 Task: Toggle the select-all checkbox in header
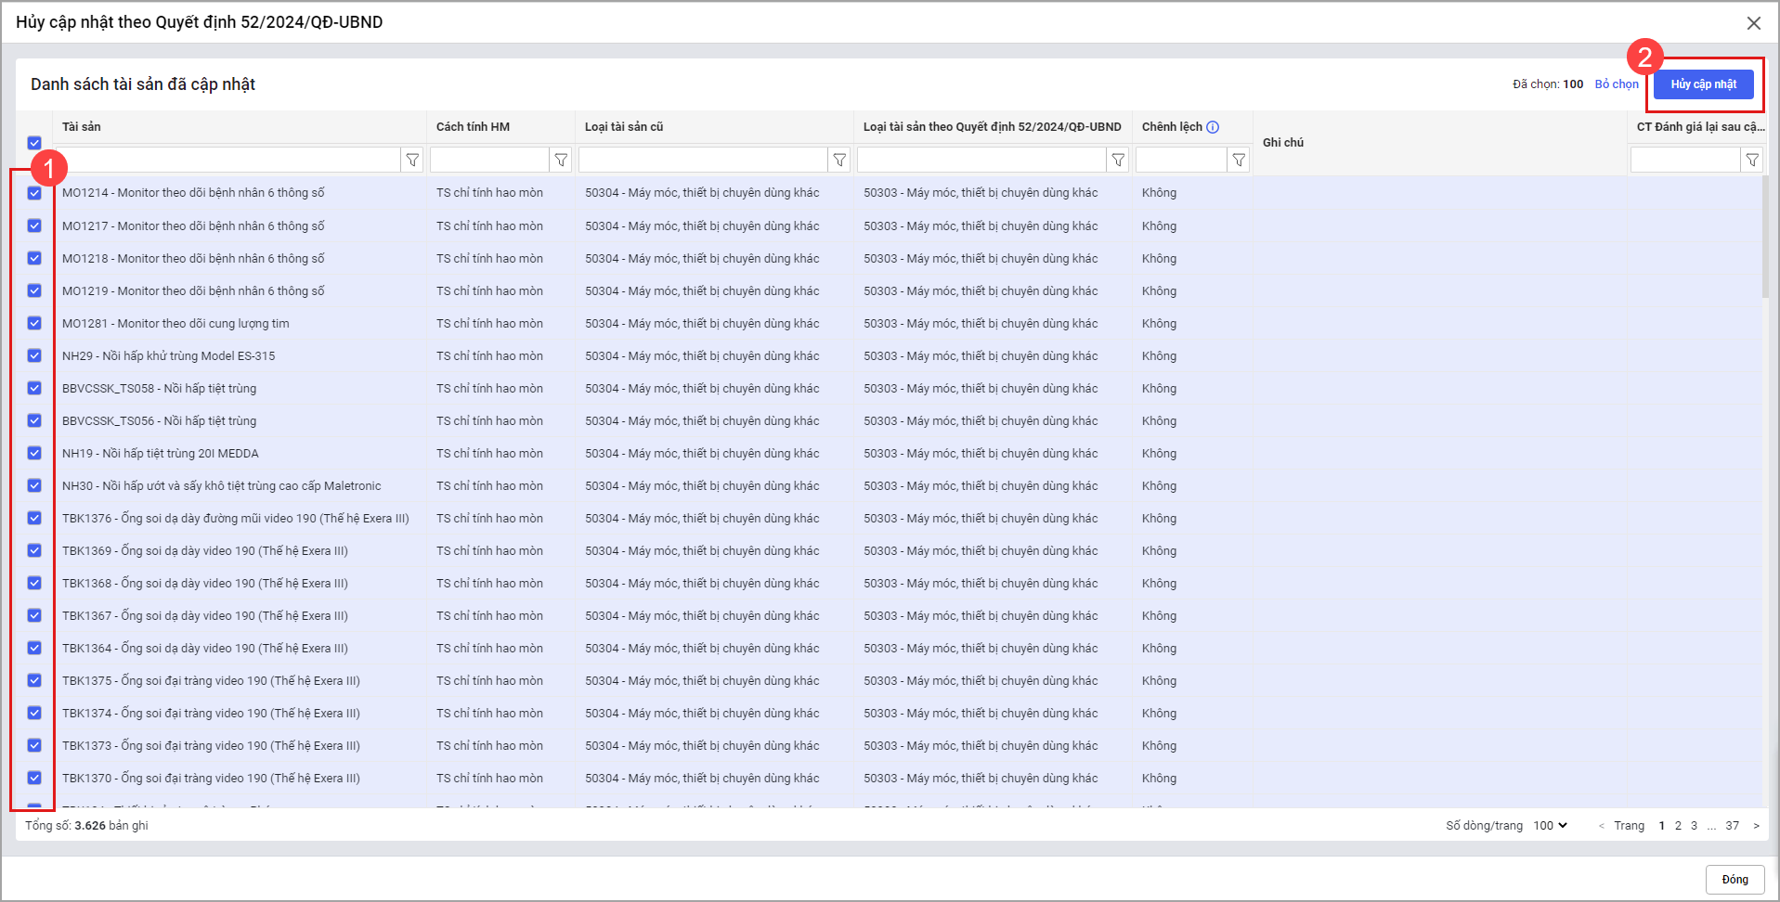pyautogui.click(x=34, y=143)
